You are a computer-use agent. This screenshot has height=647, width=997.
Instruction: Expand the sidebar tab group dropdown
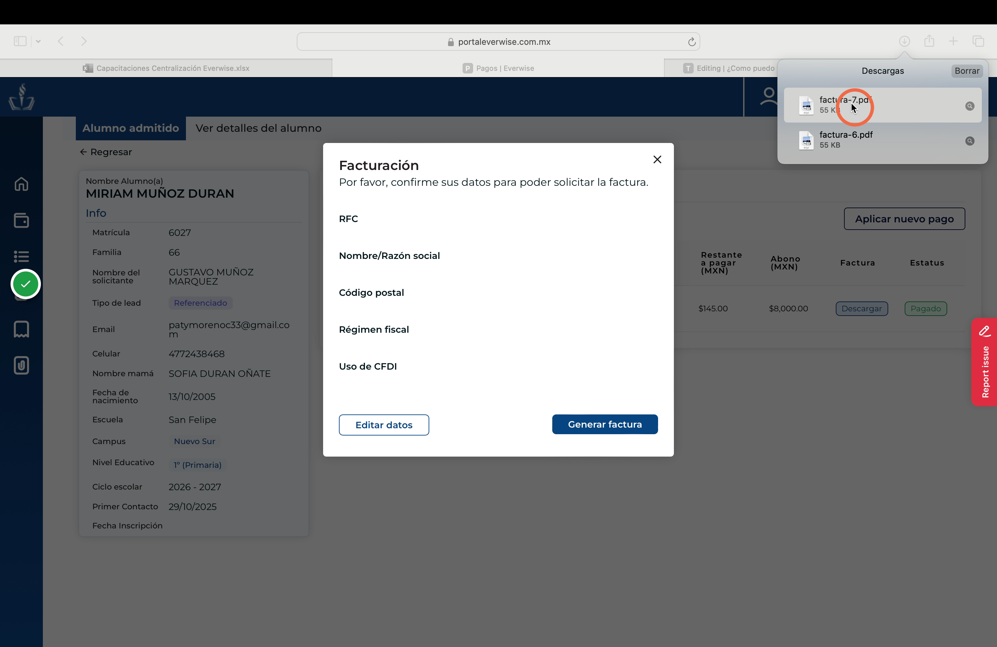click(x=38, y=41)
